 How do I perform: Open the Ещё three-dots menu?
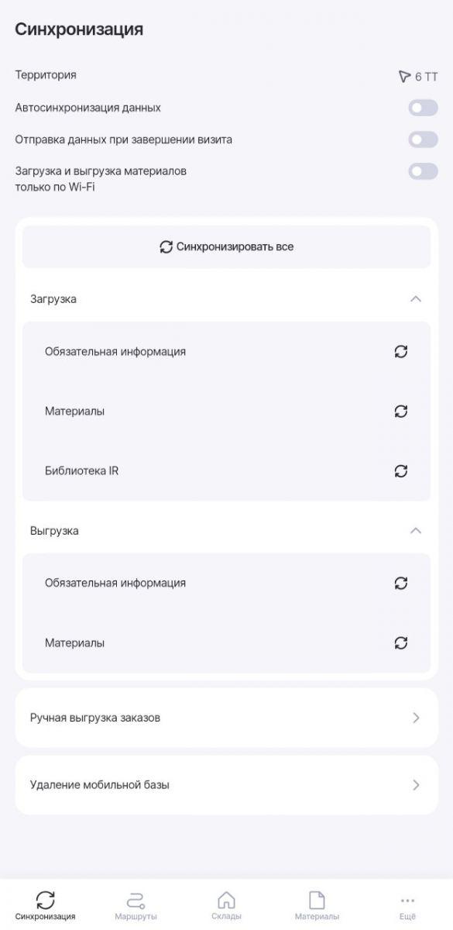point(407,901)
